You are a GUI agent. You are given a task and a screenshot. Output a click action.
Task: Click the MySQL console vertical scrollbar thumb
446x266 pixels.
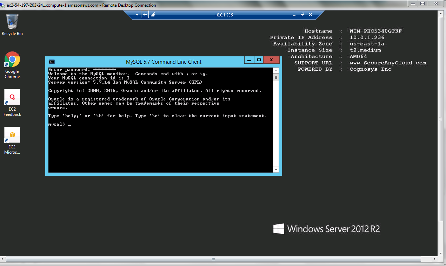276,77
